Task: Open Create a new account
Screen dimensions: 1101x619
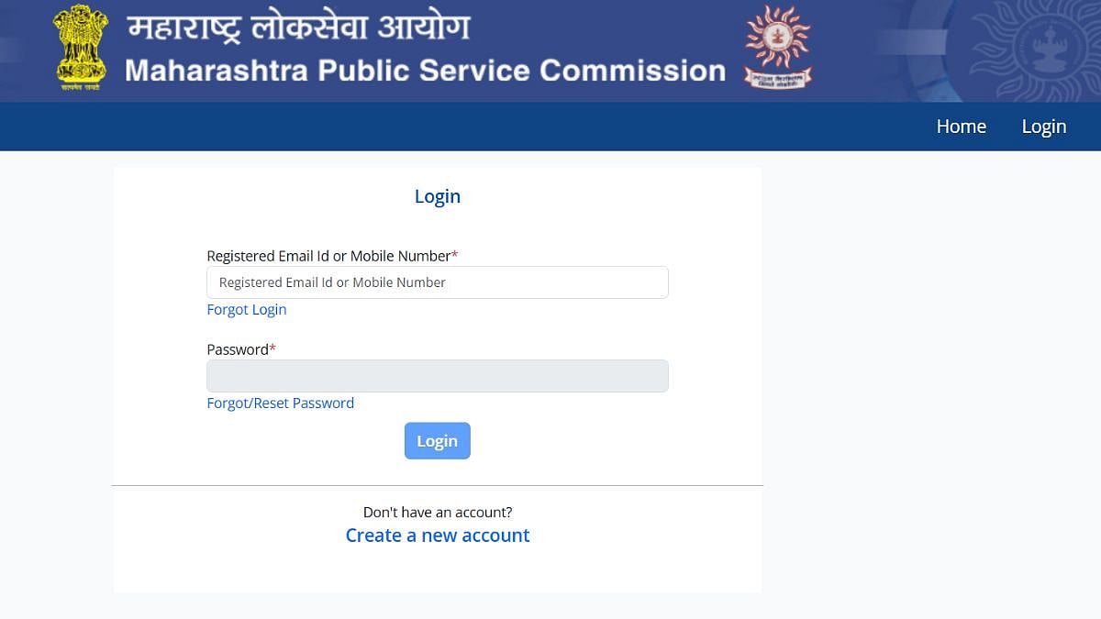Action: click(x=437, y=536)
